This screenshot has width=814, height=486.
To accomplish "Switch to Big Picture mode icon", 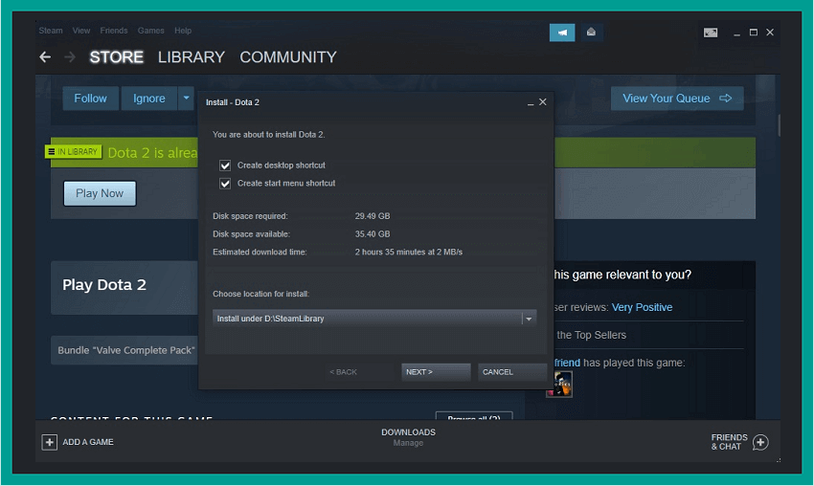I will pos(711,33).
